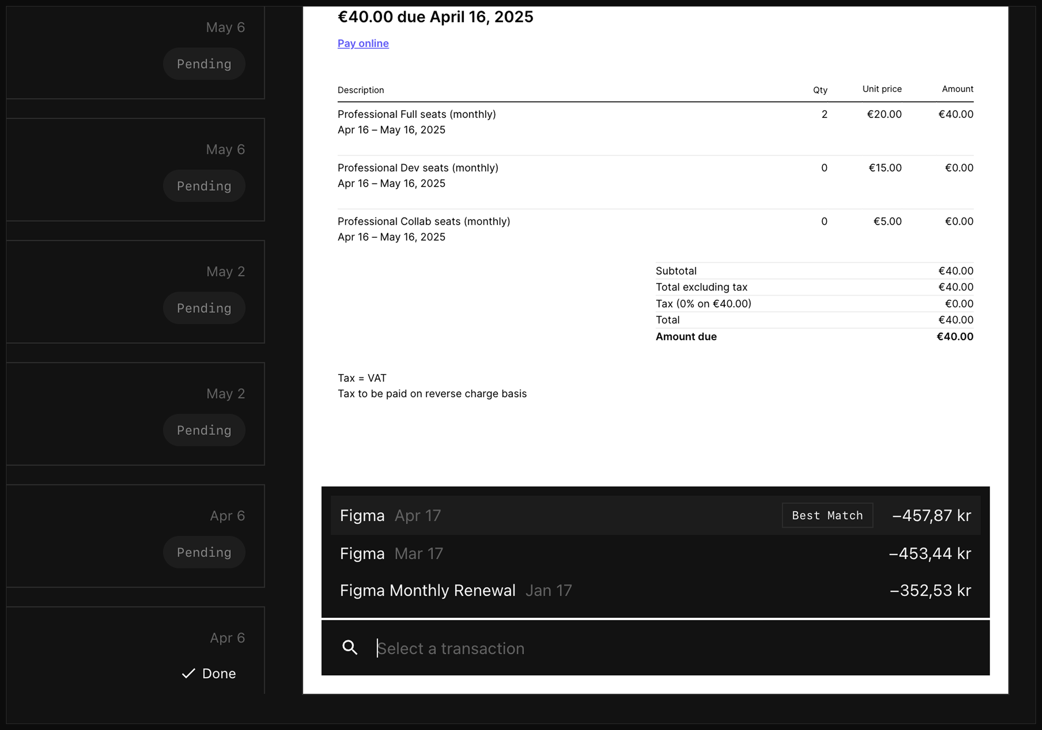Click the Pending badge on first May 6 item
This screenshot has width=1042, height=730.
[x=204, y=64]
